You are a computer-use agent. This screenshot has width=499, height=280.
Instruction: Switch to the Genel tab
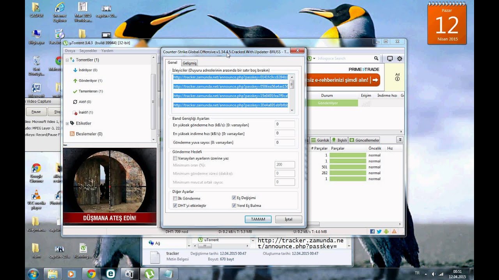172,62
